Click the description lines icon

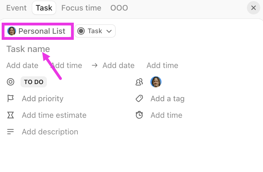[x=10, y=132]
